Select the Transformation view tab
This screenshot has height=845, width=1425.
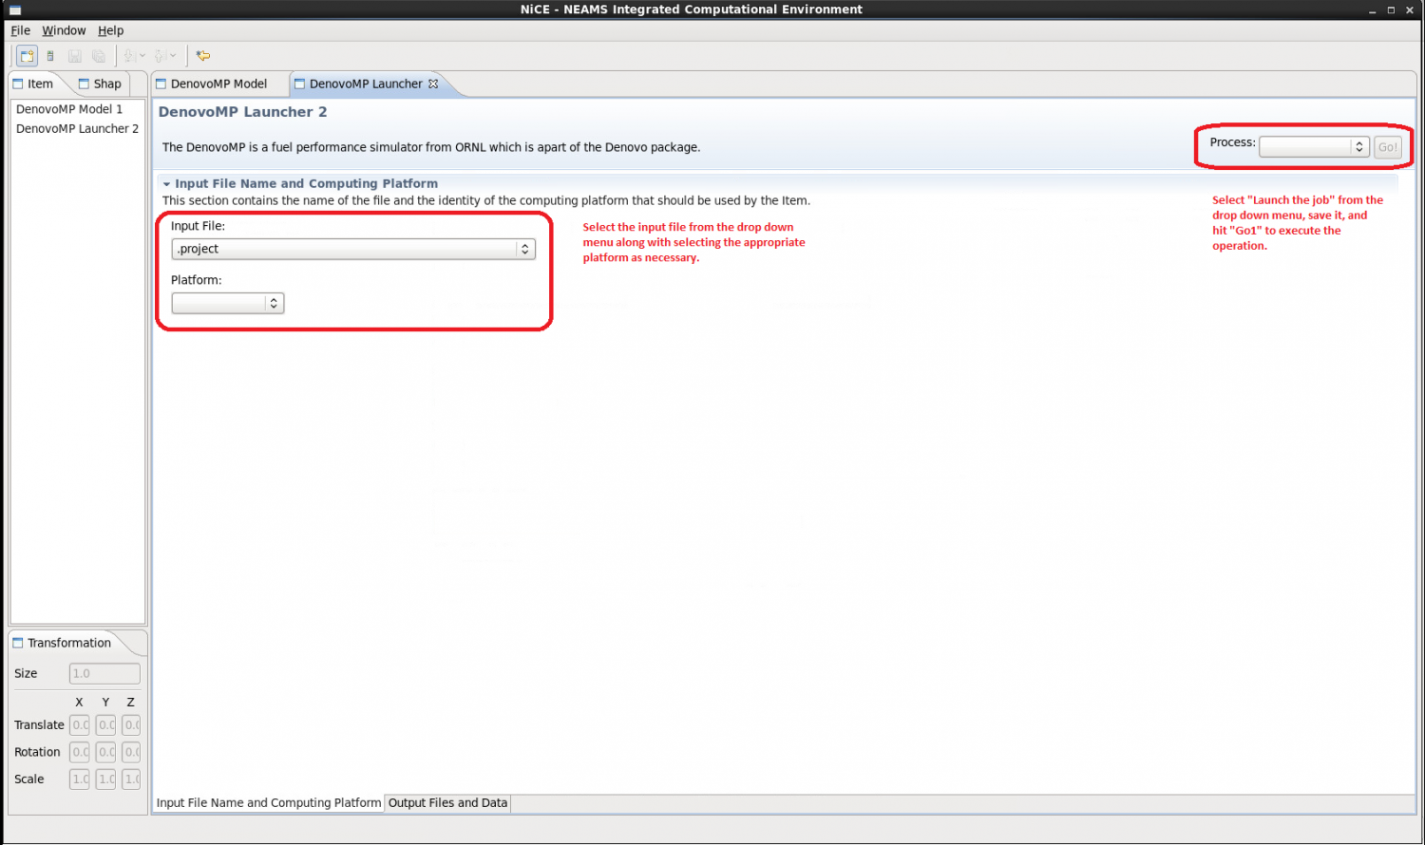(x=62, y=643)
